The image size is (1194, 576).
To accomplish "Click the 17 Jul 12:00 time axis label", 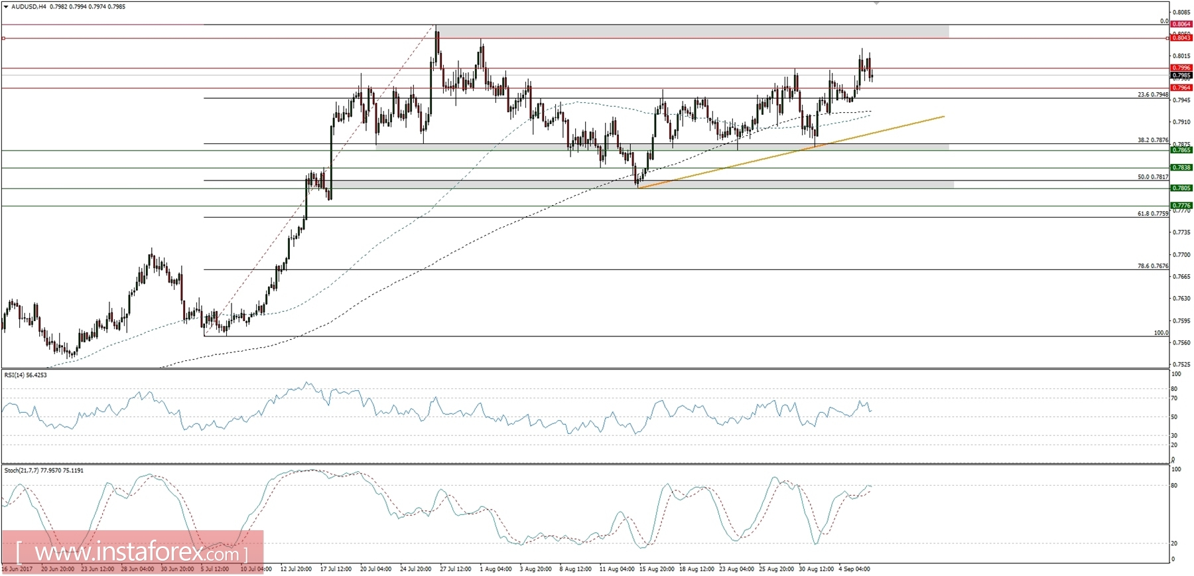I will 336,569.
